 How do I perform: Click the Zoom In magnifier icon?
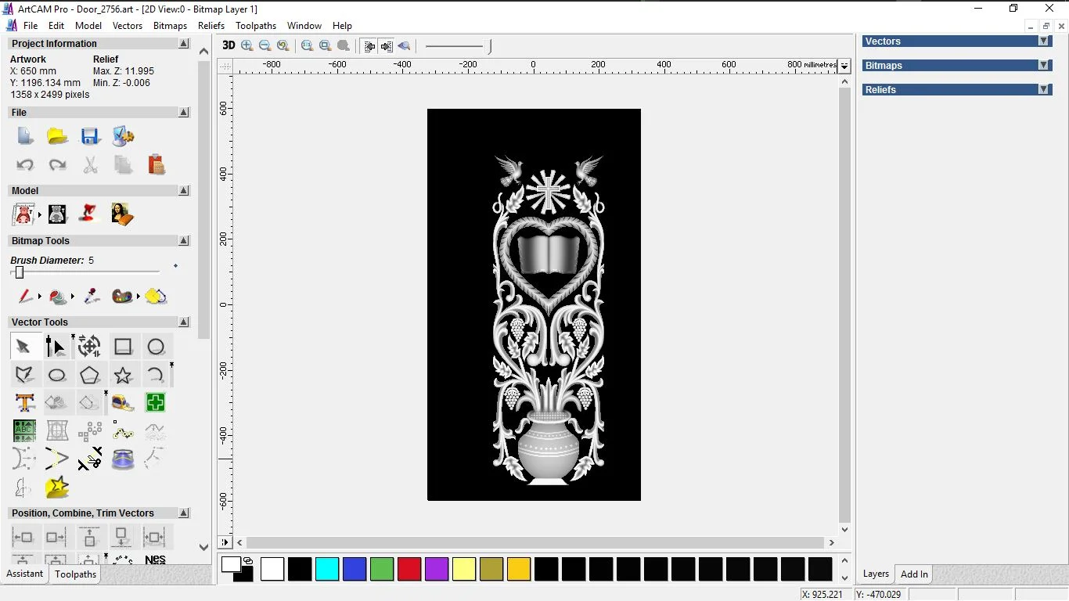point(247,45)
